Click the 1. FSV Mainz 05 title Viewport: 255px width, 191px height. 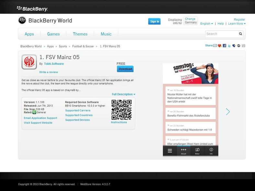[59, 57]
